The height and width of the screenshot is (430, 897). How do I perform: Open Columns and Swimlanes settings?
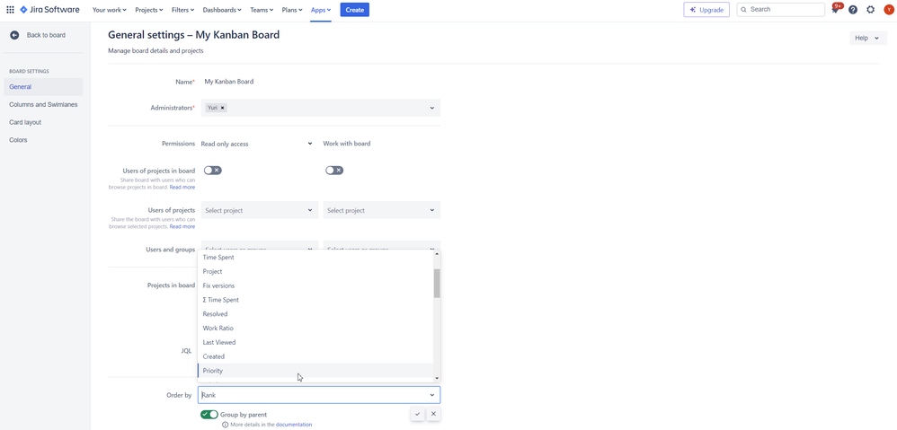pos(43,104)
